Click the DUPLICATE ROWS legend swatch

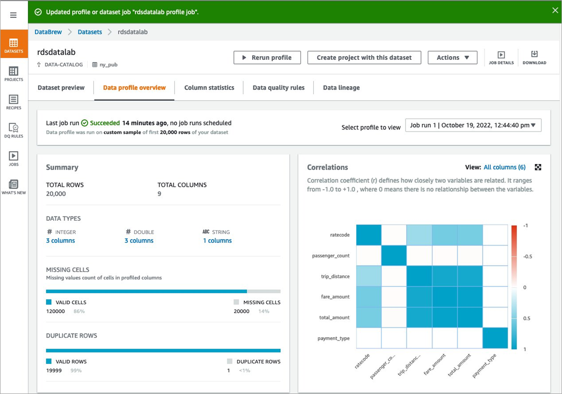click(x=230, y=361)
